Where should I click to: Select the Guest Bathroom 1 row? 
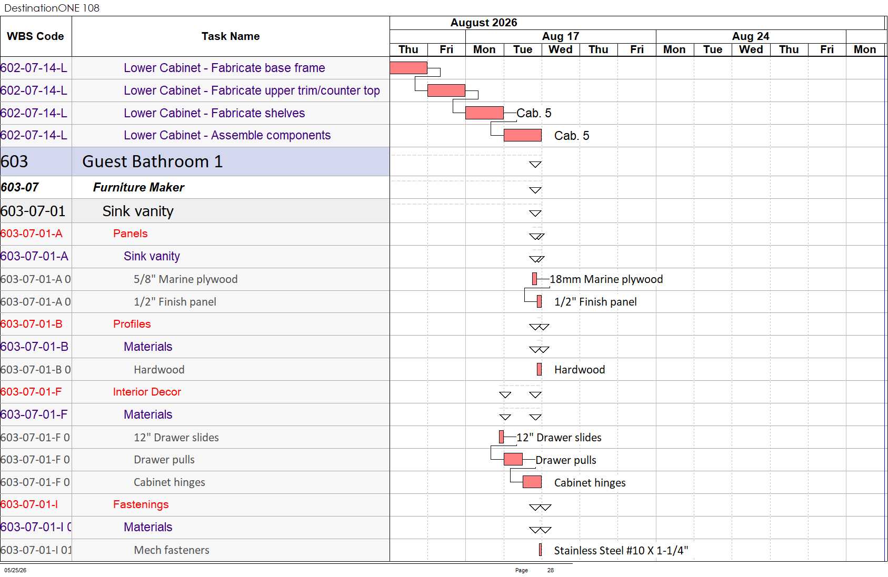pyautogui.click(x=195, y=161)
